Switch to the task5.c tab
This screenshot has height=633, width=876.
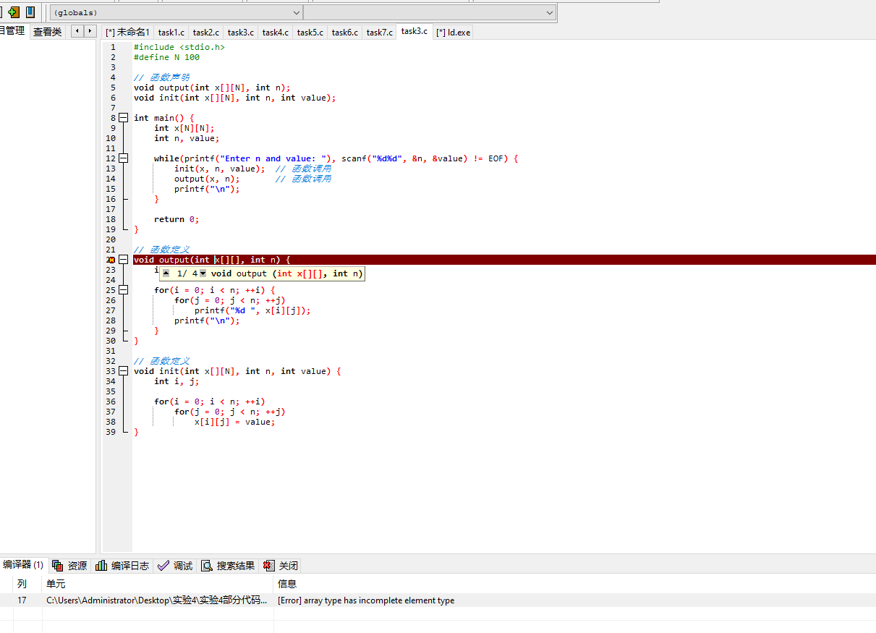[310, 32]
